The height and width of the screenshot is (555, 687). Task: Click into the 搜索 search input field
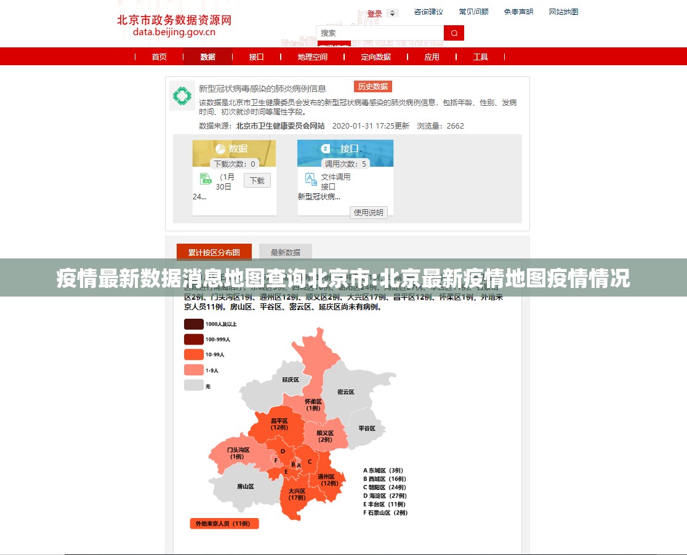coord(380,33)
